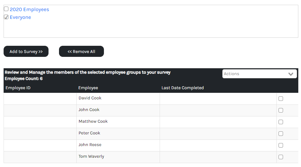Sort by Employee ID column header
The image size is (301, 167).
[x=18, y=88]
